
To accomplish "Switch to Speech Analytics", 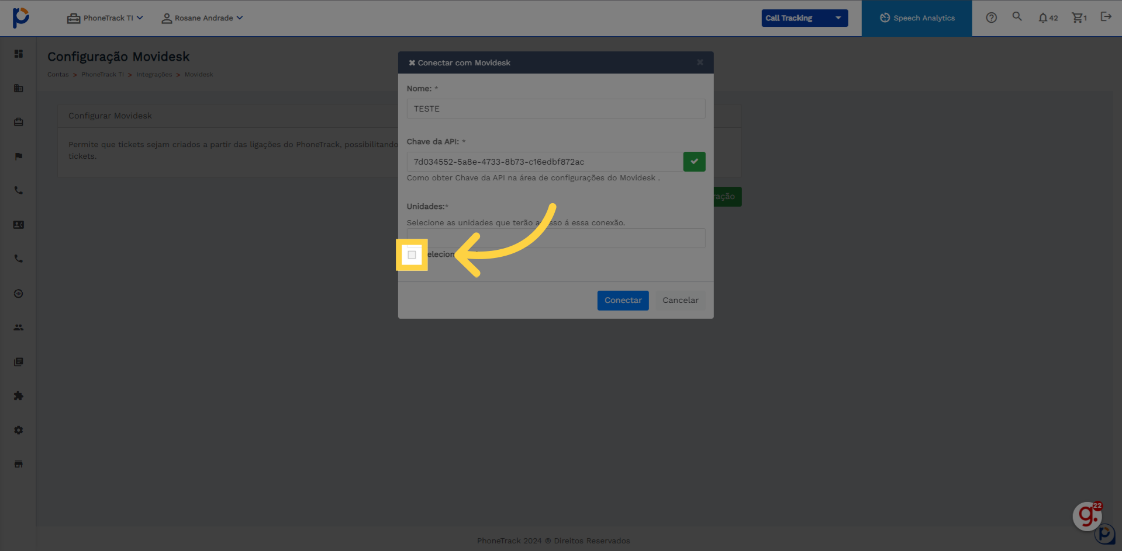I will (x=917, y=18).
